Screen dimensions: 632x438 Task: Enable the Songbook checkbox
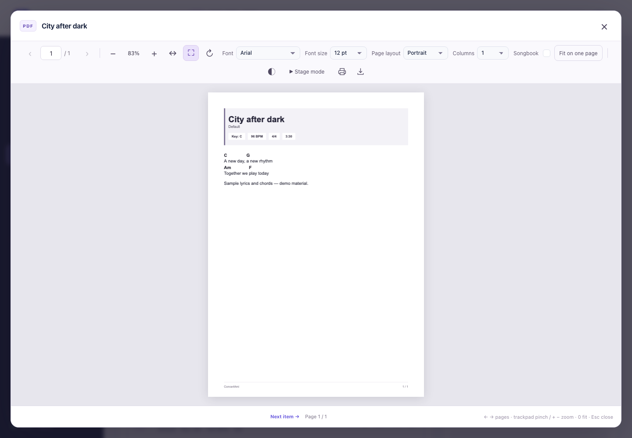coord(546,53)
